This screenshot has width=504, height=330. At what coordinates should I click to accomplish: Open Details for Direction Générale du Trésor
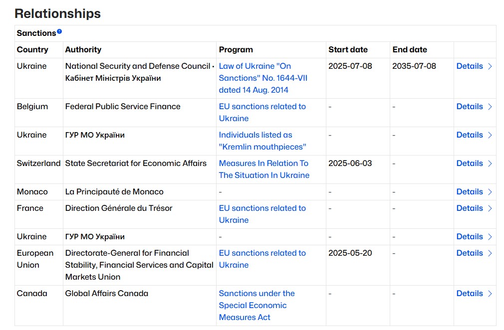tap(470, 208)
